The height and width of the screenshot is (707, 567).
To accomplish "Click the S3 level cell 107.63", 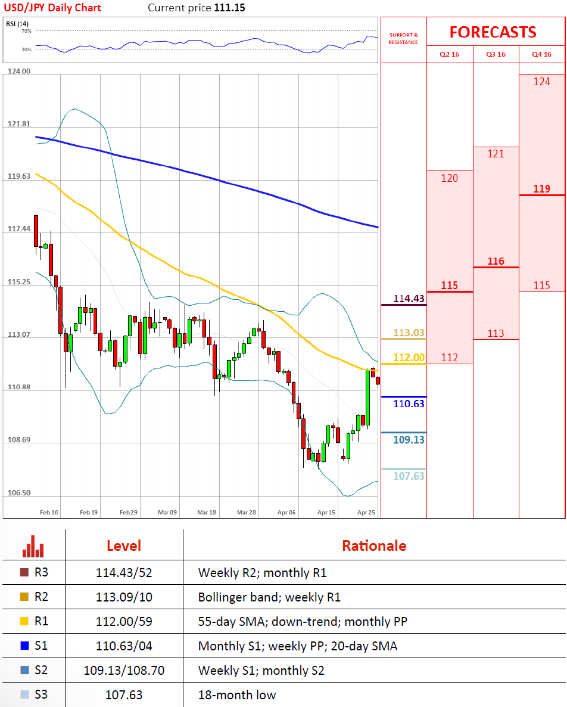I will [x=124, y=694].
